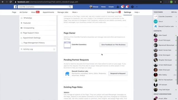
Task: Open chat with Marine Hayrapetyan
Action: pyautogui.click(x=165, y=80)
